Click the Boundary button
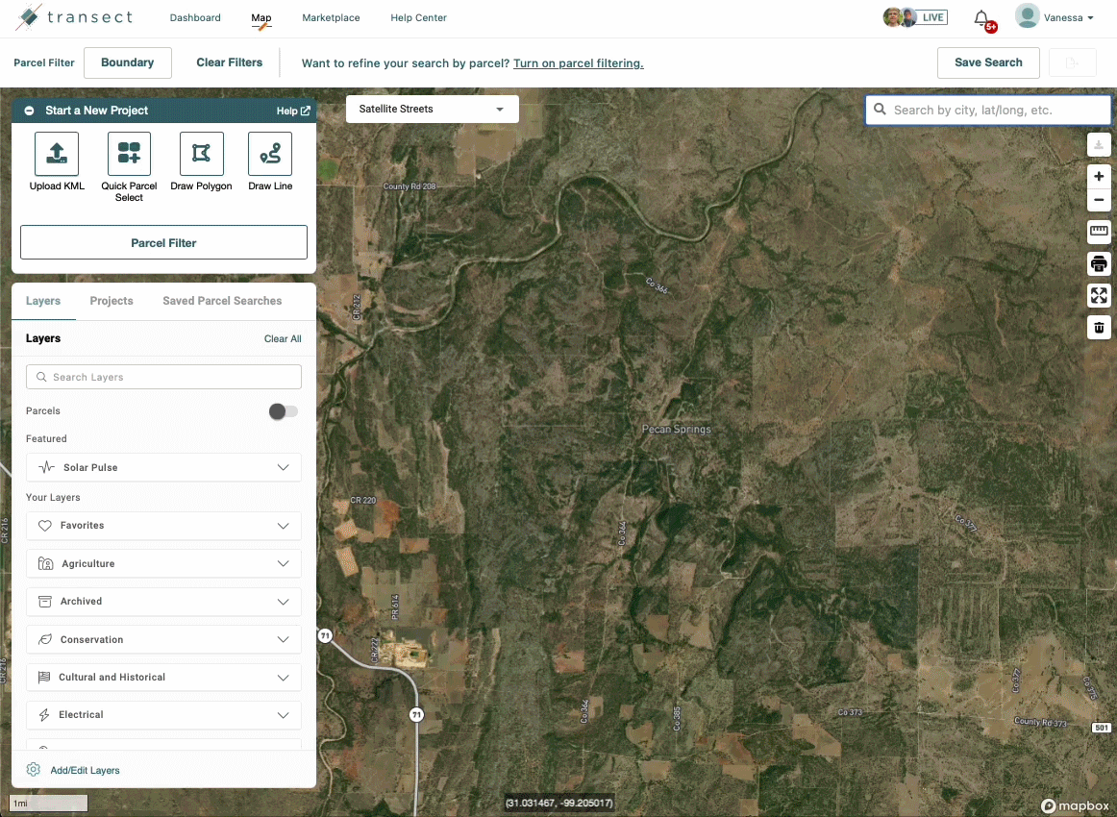This screenshot has width=1117, height=817. pos(128,62)
